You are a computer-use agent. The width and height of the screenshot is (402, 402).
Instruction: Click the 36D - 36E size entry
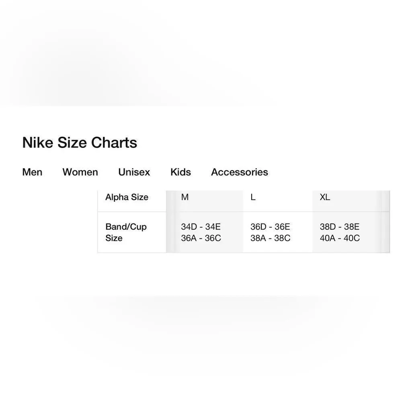[270, 227]
